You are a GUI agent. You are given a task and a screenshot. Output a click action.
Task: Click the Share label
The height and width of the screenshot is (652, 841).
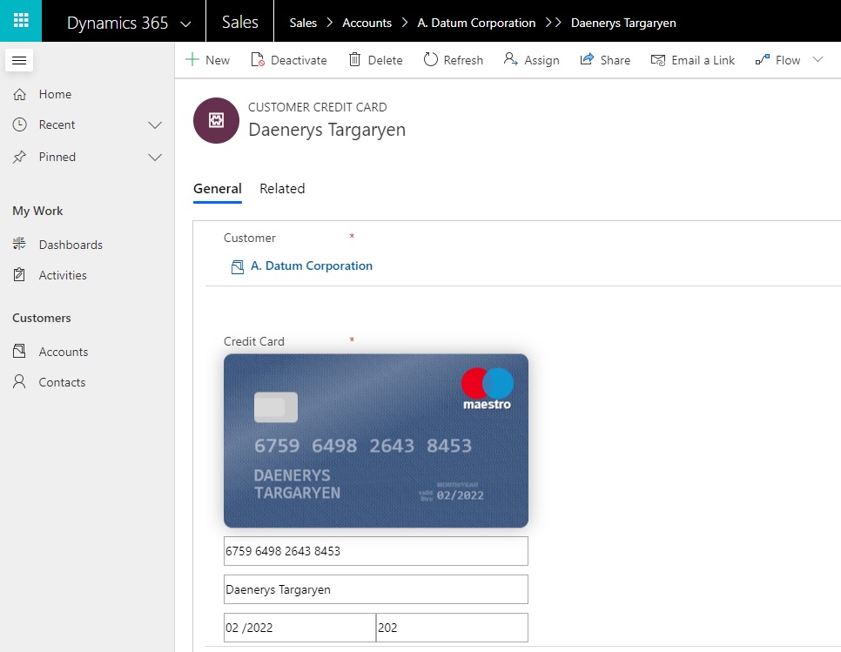616,60
